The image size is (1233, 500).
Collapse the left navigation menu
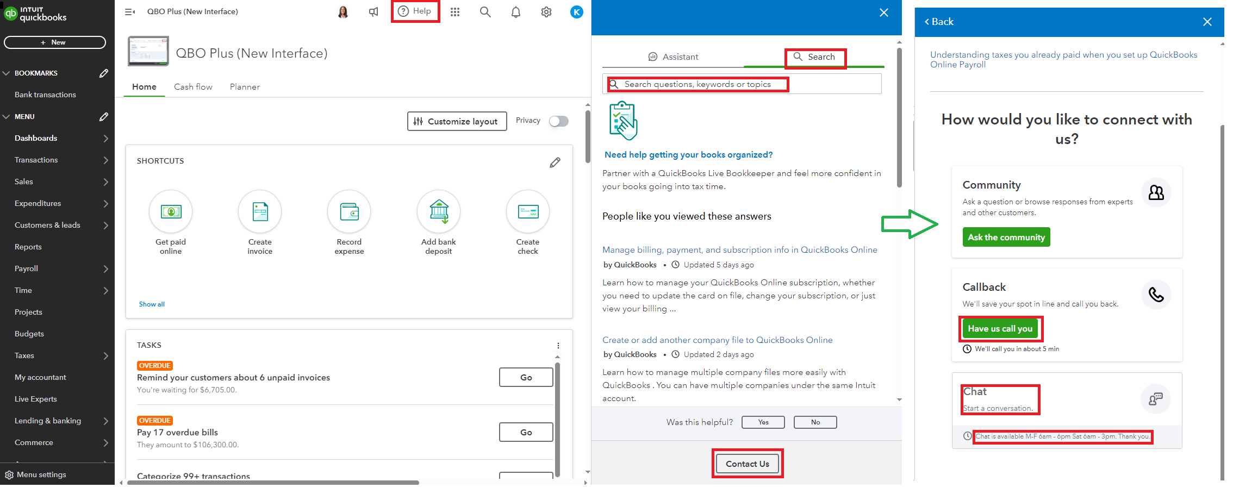coord(129,11)
